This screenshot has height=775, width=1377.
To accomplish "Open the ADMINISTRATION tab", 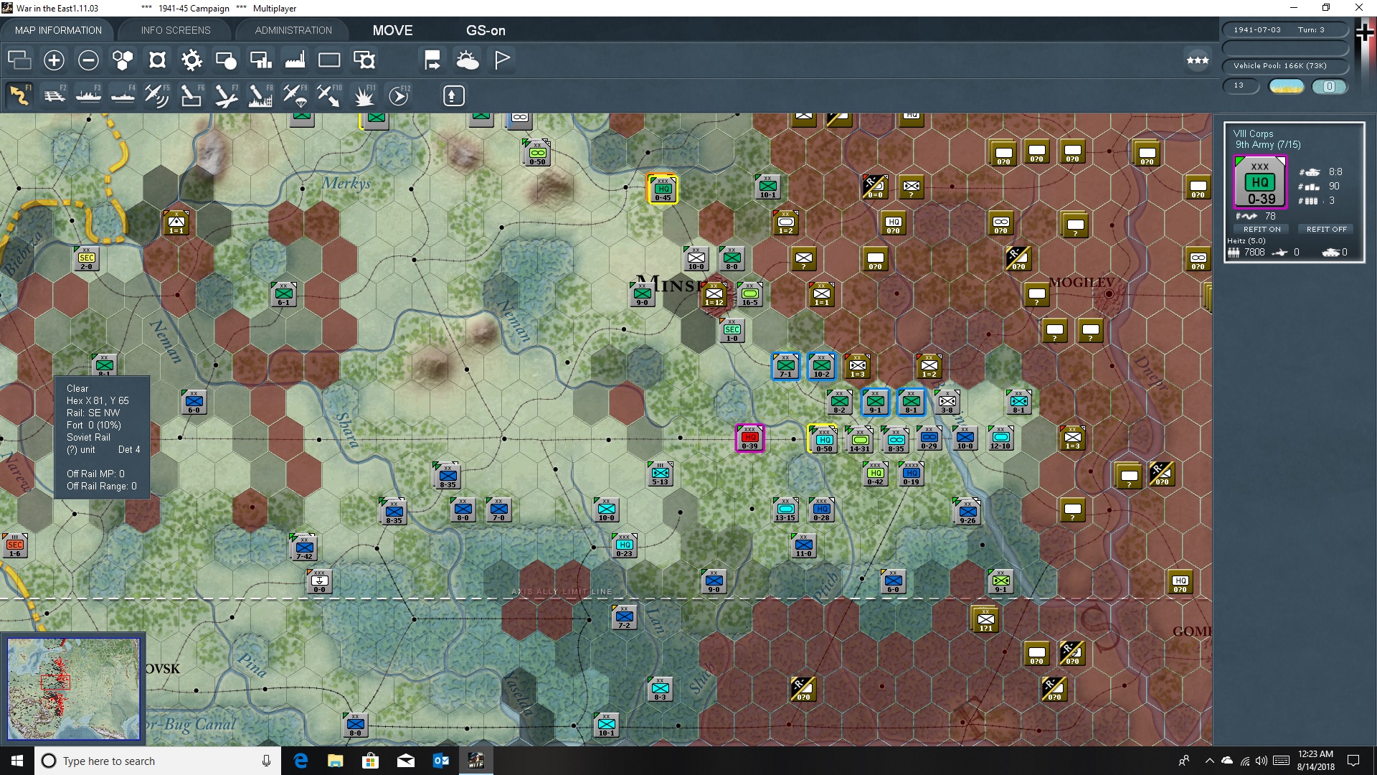I will coord(293,30).
